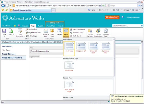This screenshot has height=104, width=144.
Task: Open the Site Pages link
Action: click(x=6, y=50)
